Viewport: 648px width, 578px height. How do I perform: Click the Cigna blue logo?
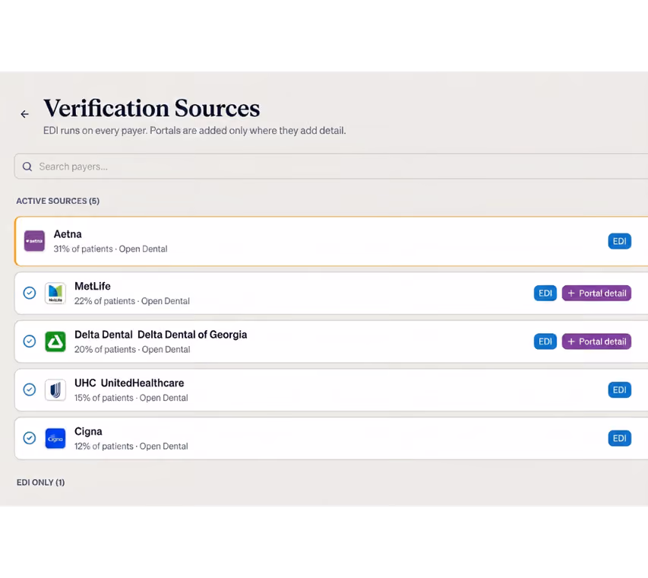pos(55,438)
